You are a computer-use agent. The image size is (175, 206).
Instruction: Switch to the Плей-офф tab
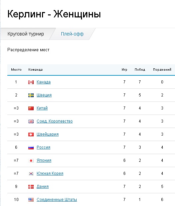tap(72, 34)
